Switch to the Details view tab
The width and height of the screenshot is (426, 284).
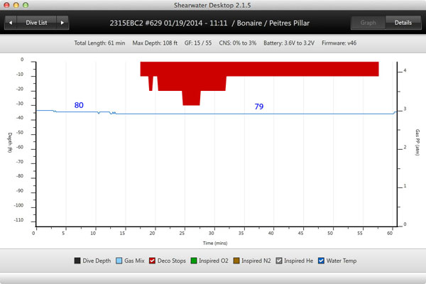coord(403,23)
